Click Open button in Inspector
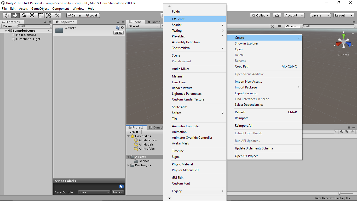 tap(118, 33)
